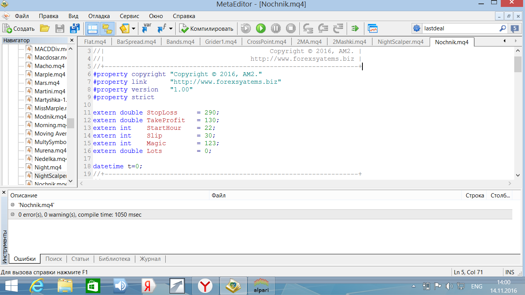
Task: Expand the function list dropdown arrow
Action: click(171, 28)
